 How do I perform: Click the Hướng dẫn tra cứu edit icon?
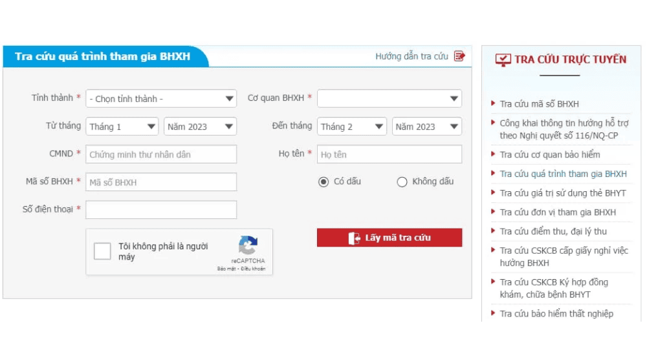[x=459, y=56]
